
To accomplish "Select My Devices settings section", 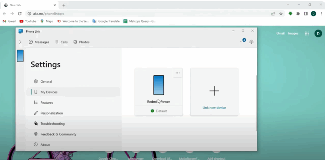I will 73,92.
